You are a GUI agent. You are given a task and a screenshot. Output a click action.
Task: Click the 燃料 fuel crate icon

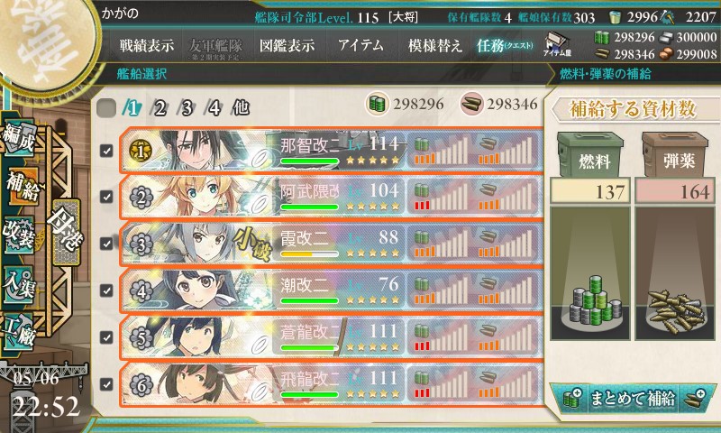590,155
